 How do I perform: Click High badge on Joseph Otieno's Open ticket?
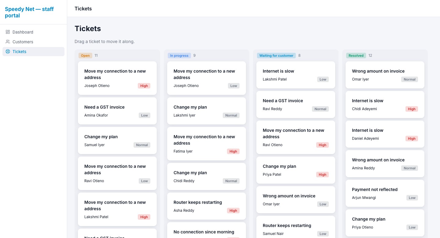(144, 86)
